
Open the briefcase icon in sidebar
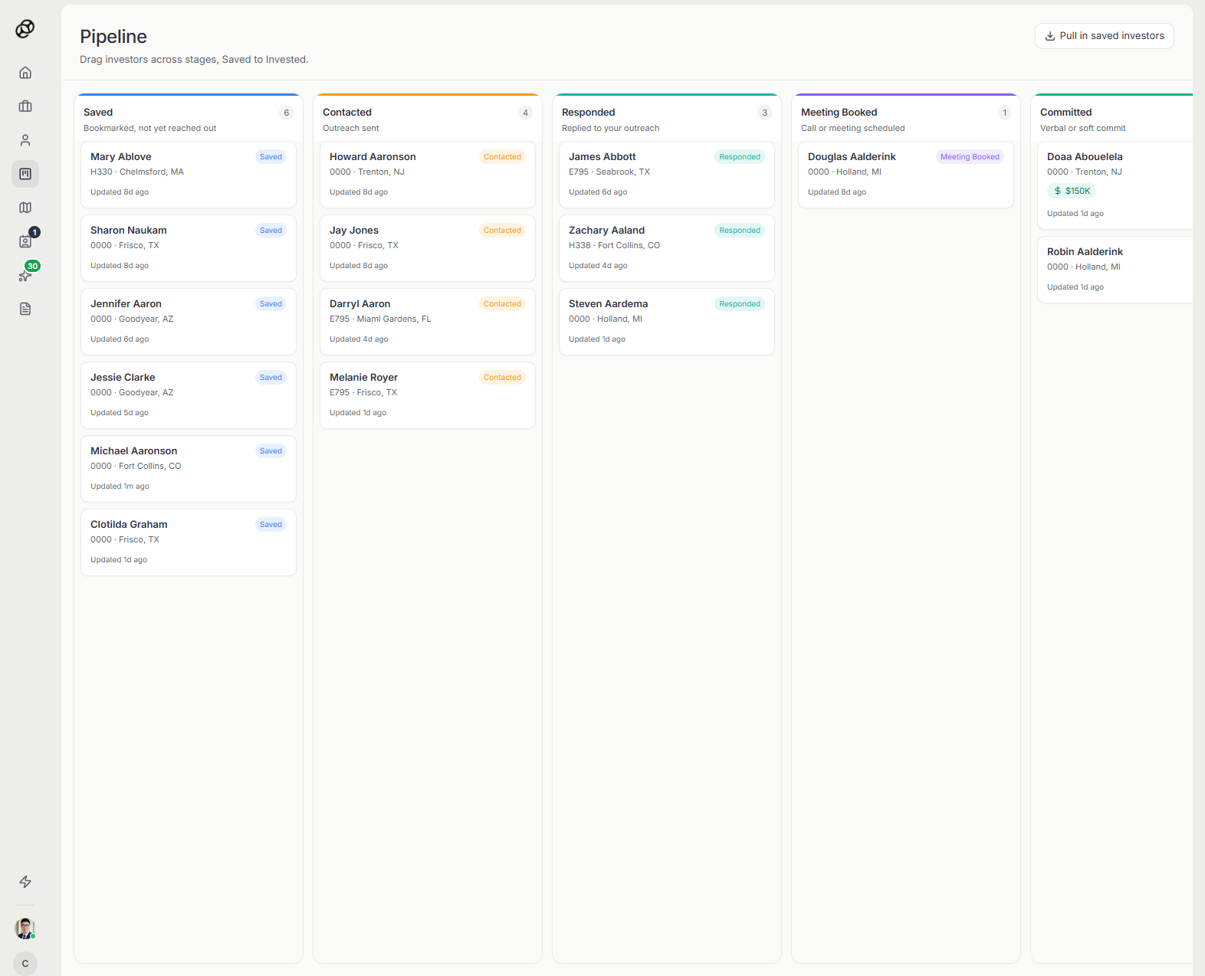(x=25, y=106)
